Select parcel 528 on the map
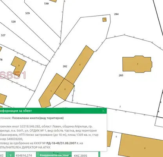163x157 pixels. (x=13, y=22)
